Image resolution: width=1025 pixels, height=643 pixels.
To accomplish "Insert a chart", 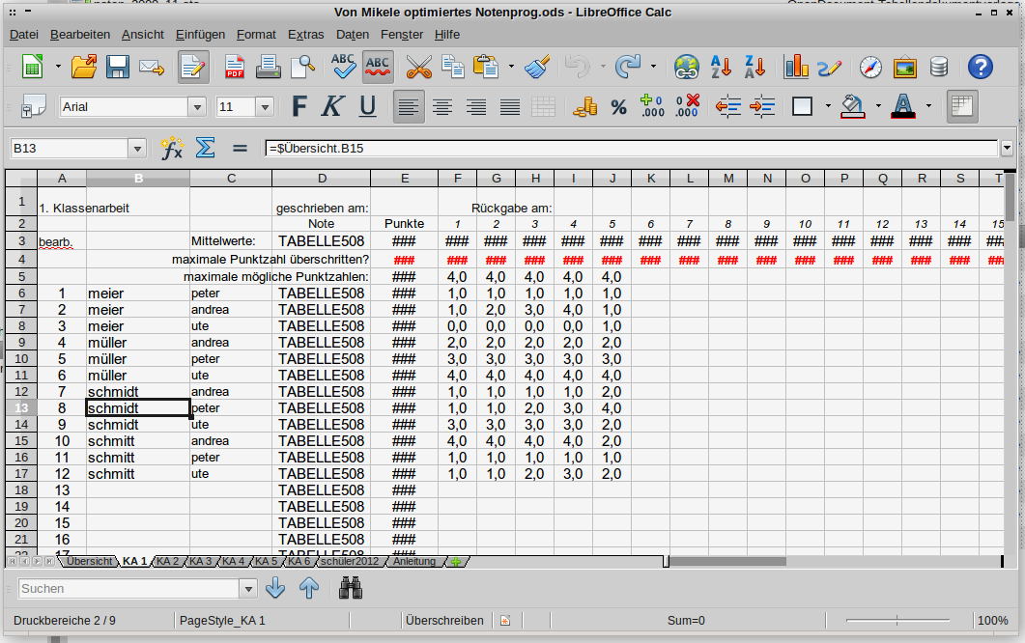I will click(x=796, y=67).
